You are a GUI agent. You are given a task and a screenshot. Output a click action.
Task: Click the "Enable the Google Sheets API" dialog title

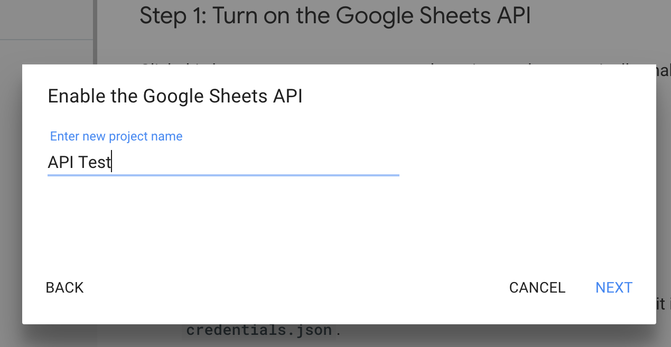pos(175,97)
